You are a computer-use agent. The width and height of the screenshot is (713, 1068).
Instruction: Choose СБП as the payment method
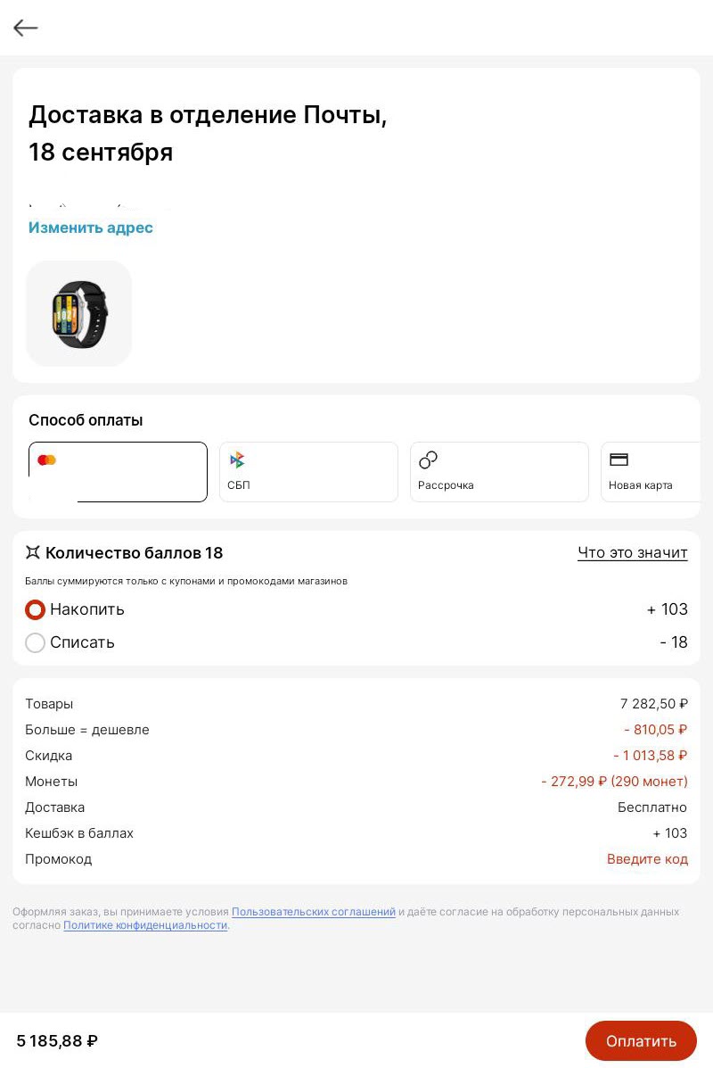pyautogui.click(x=308, y=472)
